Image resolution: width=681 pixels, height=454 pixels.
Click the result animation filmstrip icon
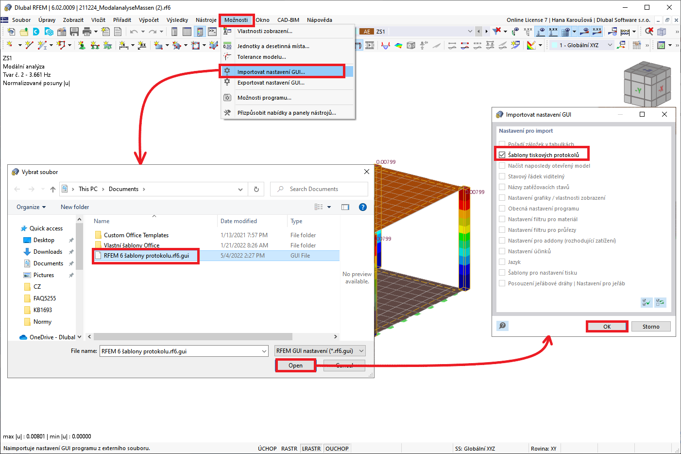click(370, 45)
